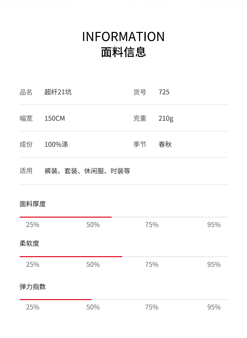Screen dimensions: 247x338
Task: Click the red end of 面料厚度 bar
Action: point(111,217)
